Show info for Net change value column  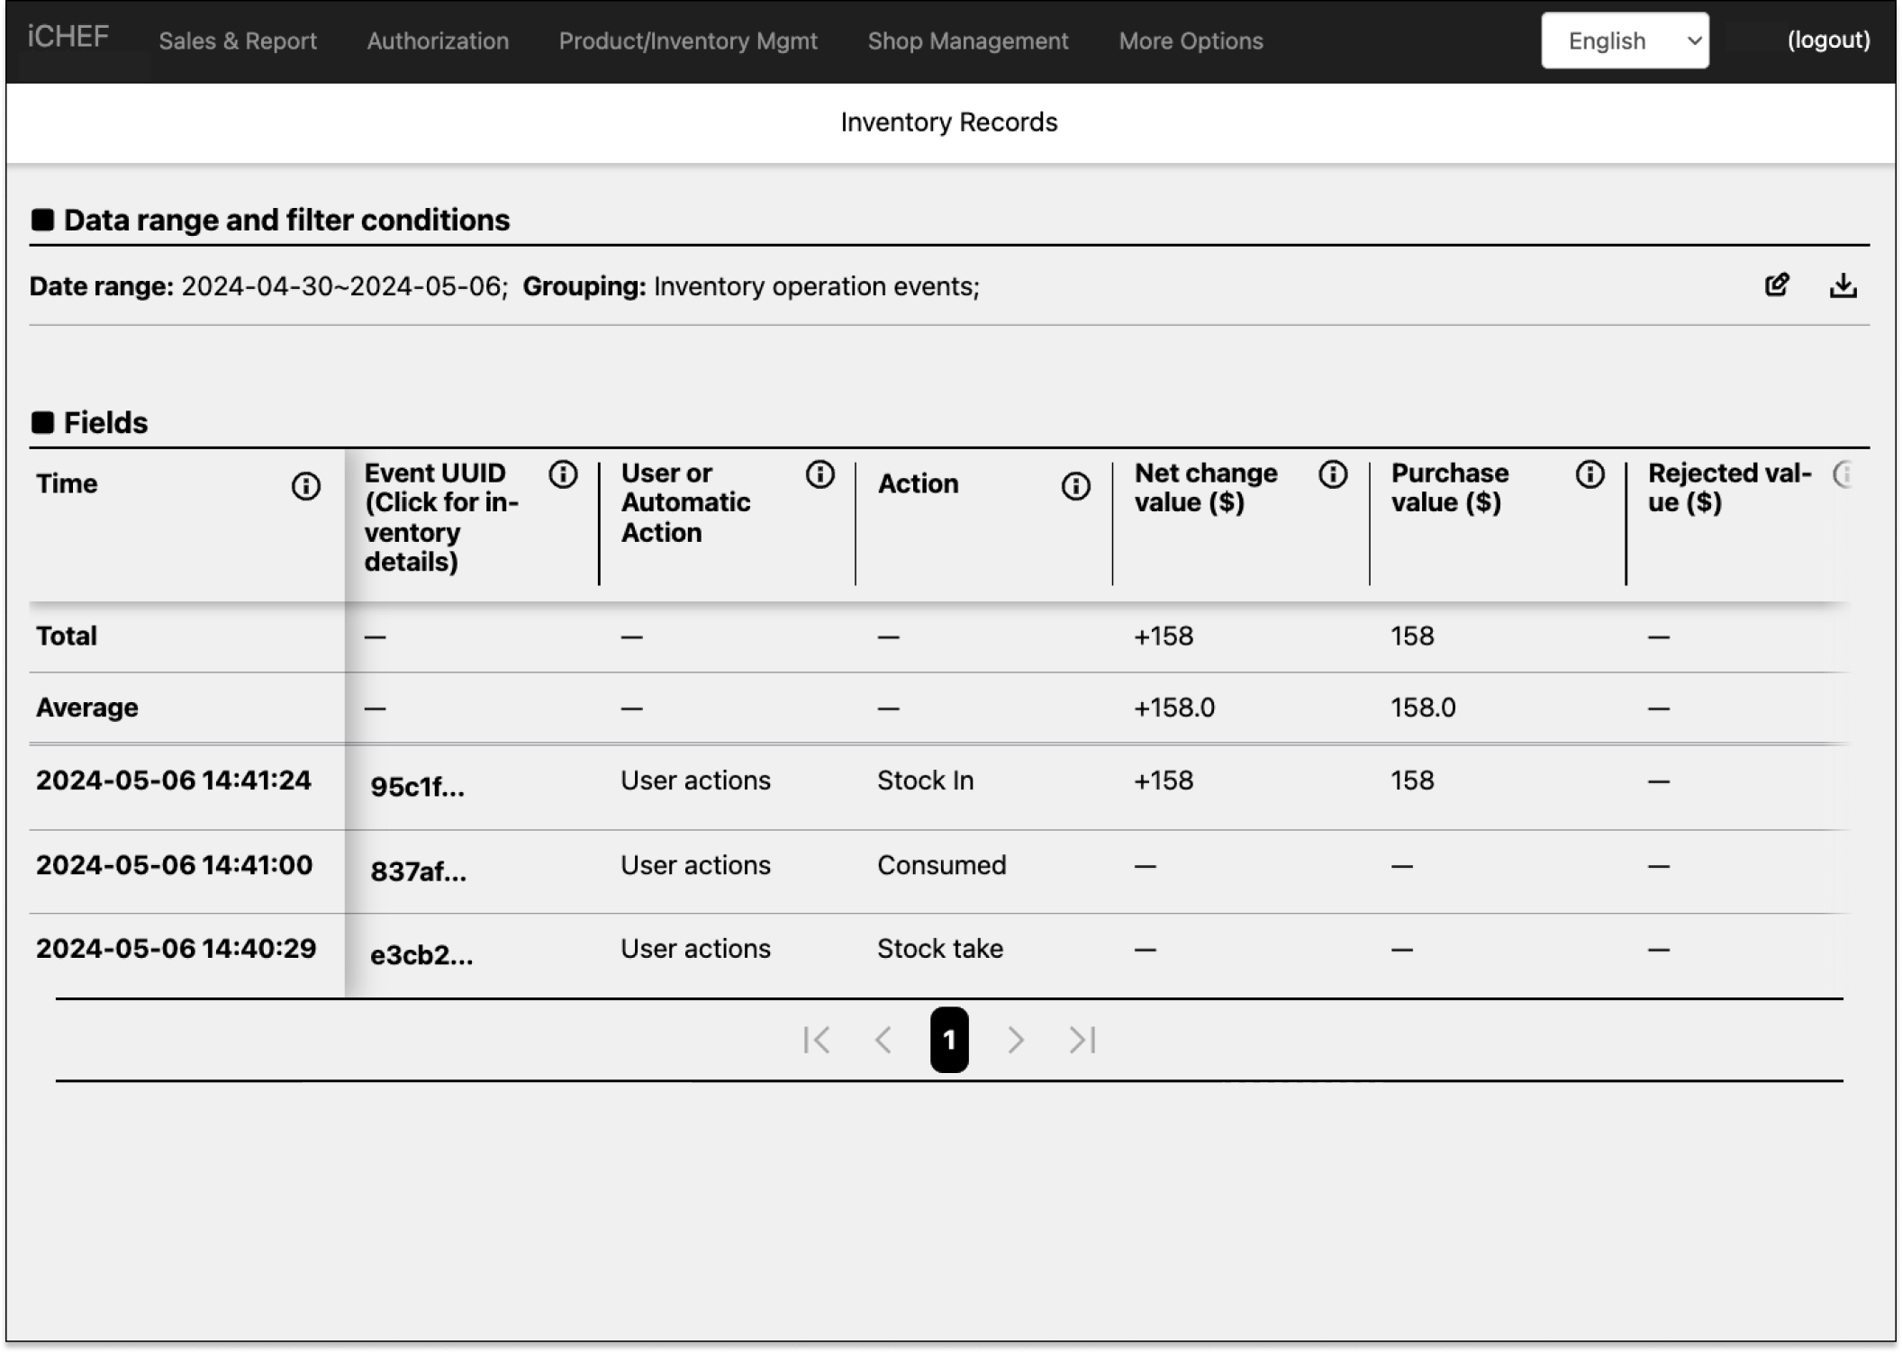pyautogui.click(x=1333, y=474)
